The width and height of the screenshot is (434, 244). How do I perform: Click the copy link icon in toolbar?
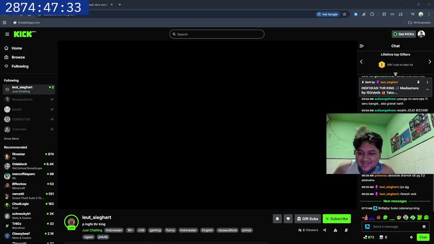392,14
